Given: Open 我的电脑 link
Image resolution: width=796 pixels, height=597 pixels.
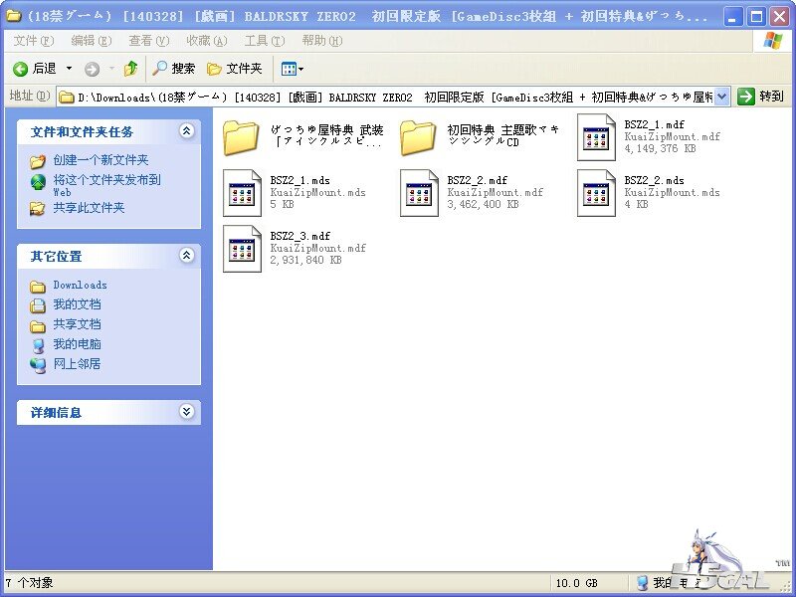Looking at the screenshot, I should 78,343.
